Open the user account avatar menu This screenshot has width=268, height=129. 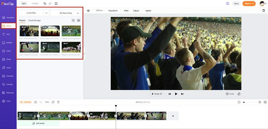[263, 3]
